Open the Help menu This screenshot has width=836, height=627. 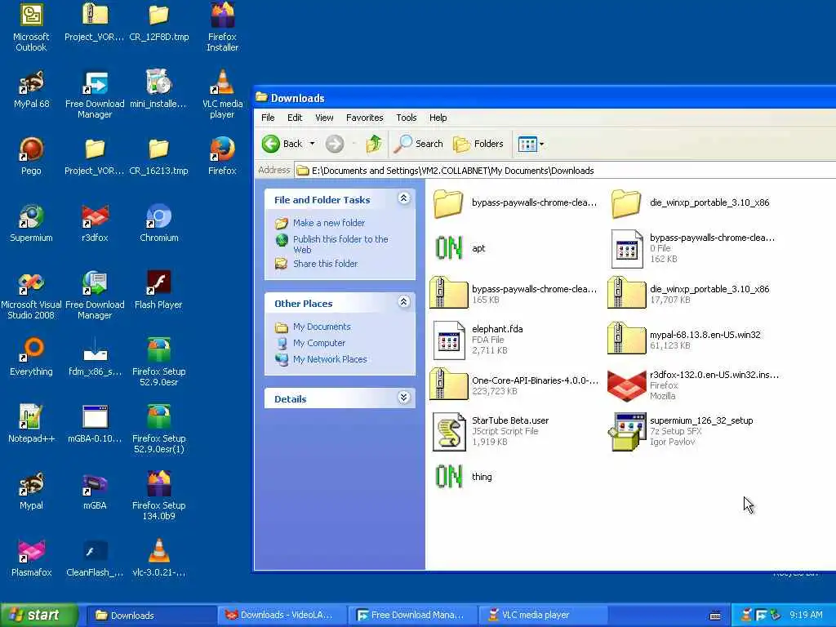tap(438, 118)
